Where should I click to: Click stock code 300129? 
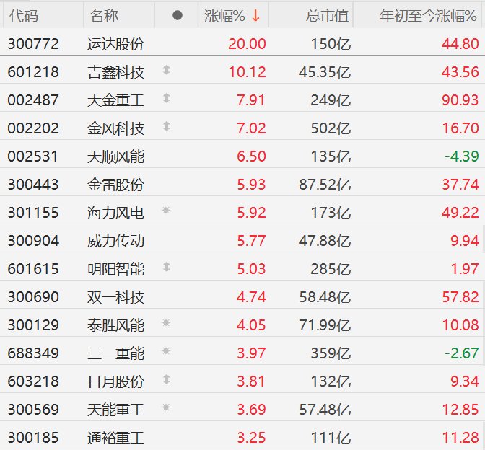33,325
